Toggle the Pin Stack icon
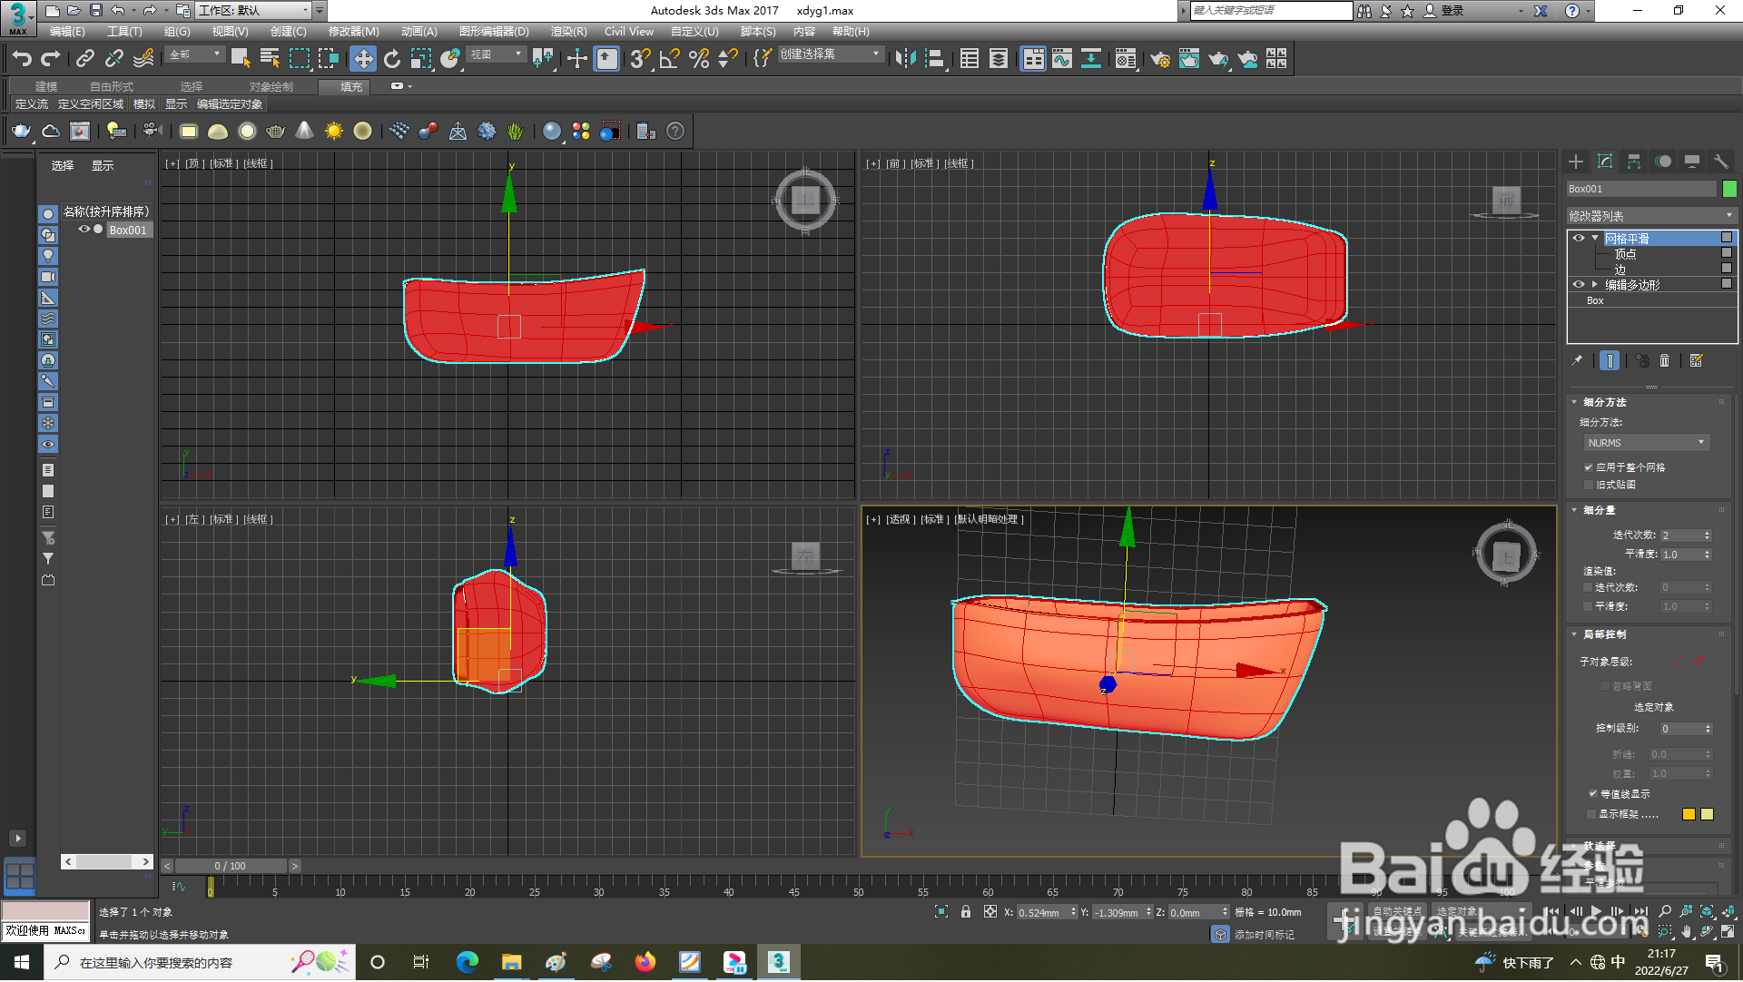The image size is (1743, 982). point(1578,361)
